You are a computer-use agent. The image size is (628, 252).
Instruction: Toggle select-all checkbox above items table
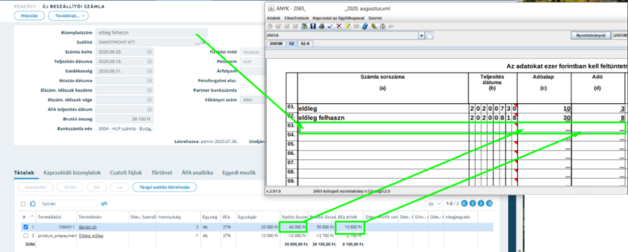point(23,204)
